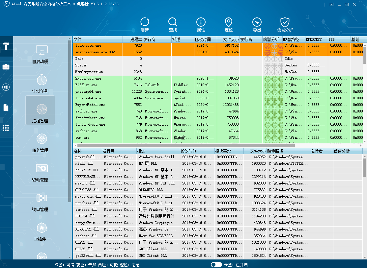The image size is (367, 268).
Task: Sort process table by 文件大小 header
Action: [228, 39]
